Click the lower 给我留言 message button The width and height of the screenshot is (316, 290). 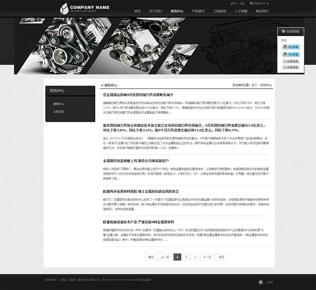click(x=291, y=67)
